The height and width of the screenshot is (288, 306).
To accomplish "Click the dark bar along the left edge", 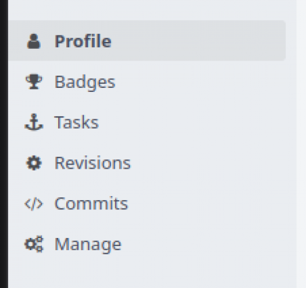I will [4, 144].
